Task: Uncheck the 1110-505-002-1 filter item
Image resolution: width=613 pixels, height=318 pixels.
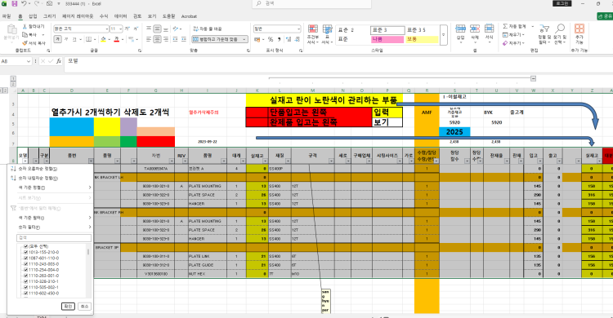Action: coord(26,287)
